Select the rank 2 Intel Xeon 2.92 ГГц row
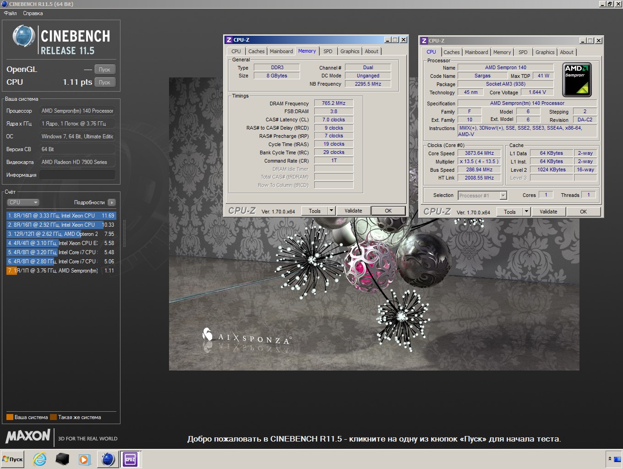This screenshot has width=623, height=469. [x=61, y=225]
